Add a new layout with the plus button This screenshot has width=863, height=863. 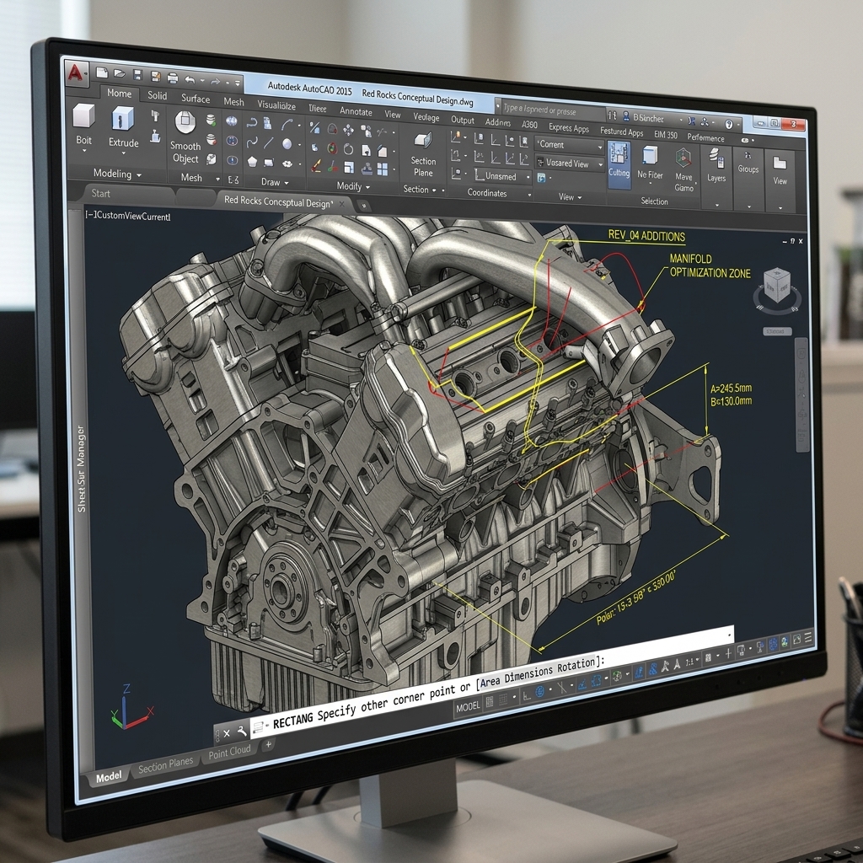[268, 745]
